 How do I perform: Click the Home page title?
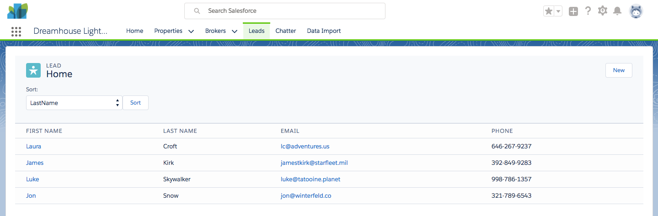[x=59, y=74]
